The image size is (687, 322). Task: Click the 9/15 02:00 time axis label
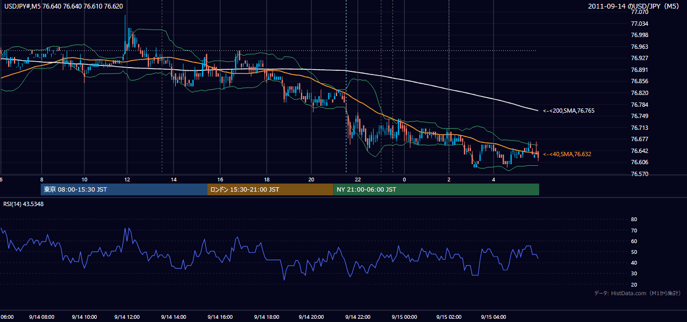pyautogui.click(x=448, y=317)
